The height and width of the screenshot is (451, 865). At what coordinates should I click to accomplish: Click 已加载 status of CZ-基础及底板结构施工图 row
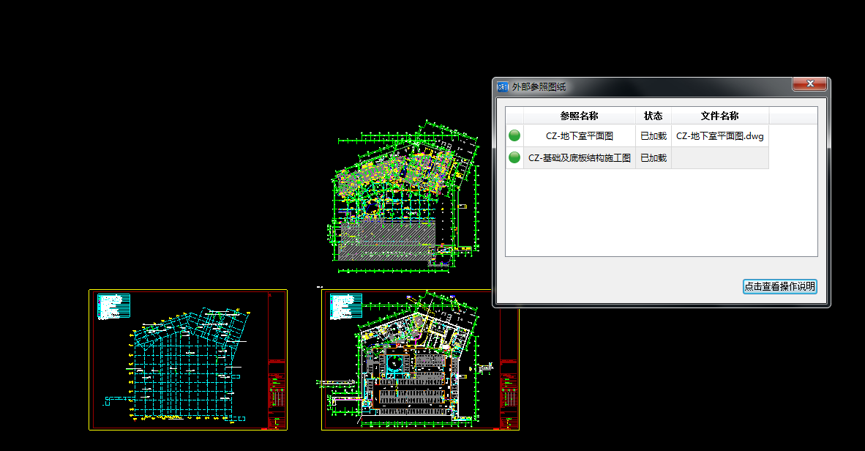(653, 157)
